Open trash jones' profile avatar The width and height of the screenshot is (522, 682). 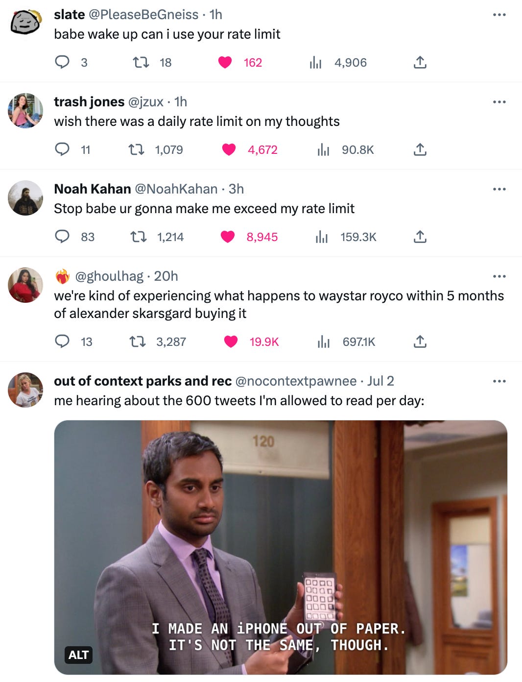(x=25, y=111)
